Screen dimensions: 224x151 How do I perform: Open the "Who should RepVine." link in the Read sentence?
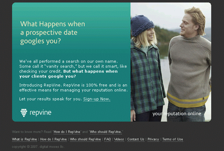(x=106, y=132)
